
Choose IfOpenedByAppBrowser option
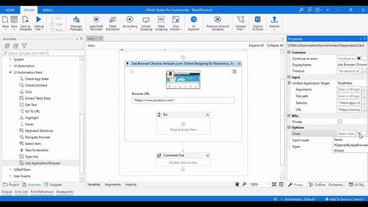coord(351,145)
